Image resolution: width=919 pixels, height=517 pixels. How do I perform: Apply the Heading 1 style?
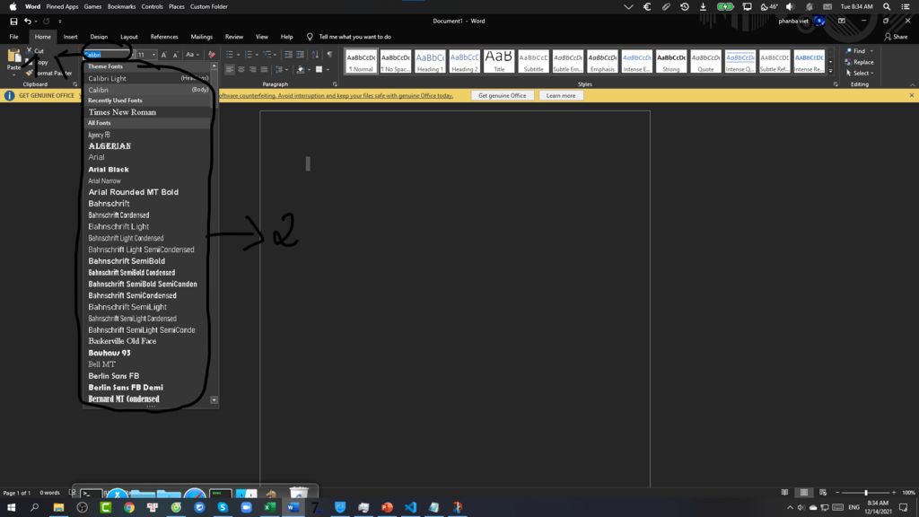430,62
